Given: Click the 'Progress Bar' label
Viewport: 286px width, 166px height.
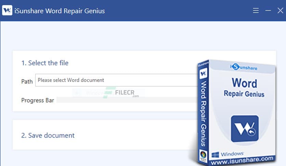Looking at the screenshot, I should pos(38,100).
